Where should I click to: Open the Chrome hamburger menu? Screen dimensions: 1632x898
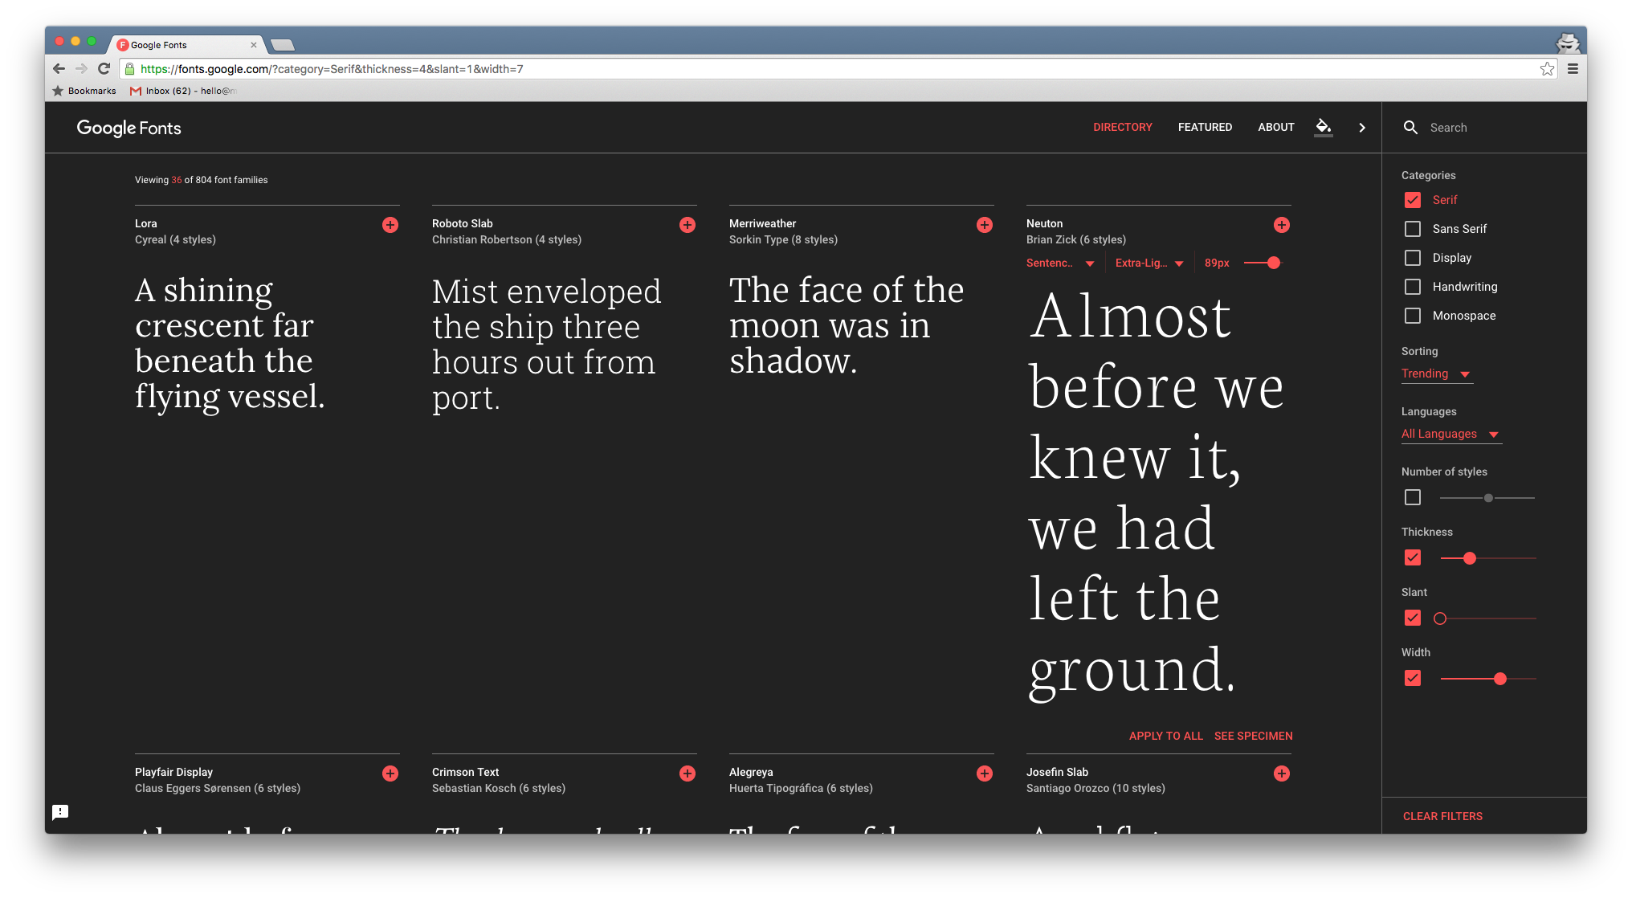tap(1573, 69)
